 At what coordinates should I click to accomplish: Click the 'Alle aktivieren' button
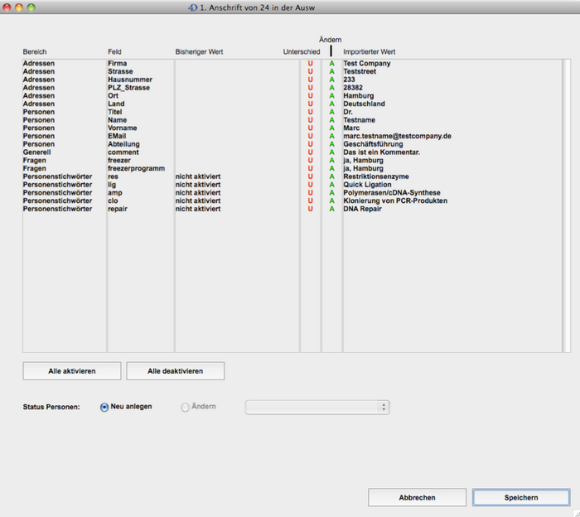pyautogui.click(x=72, y=371)
